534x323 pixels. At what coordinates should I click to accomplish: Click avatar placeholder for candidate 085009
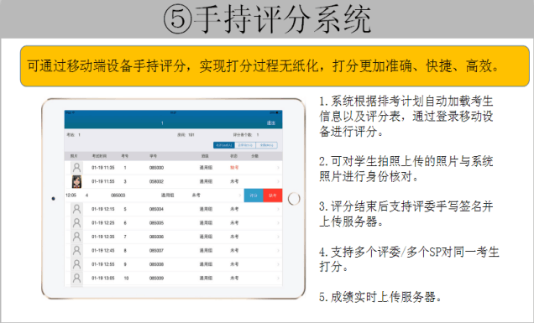coord(76,278)
